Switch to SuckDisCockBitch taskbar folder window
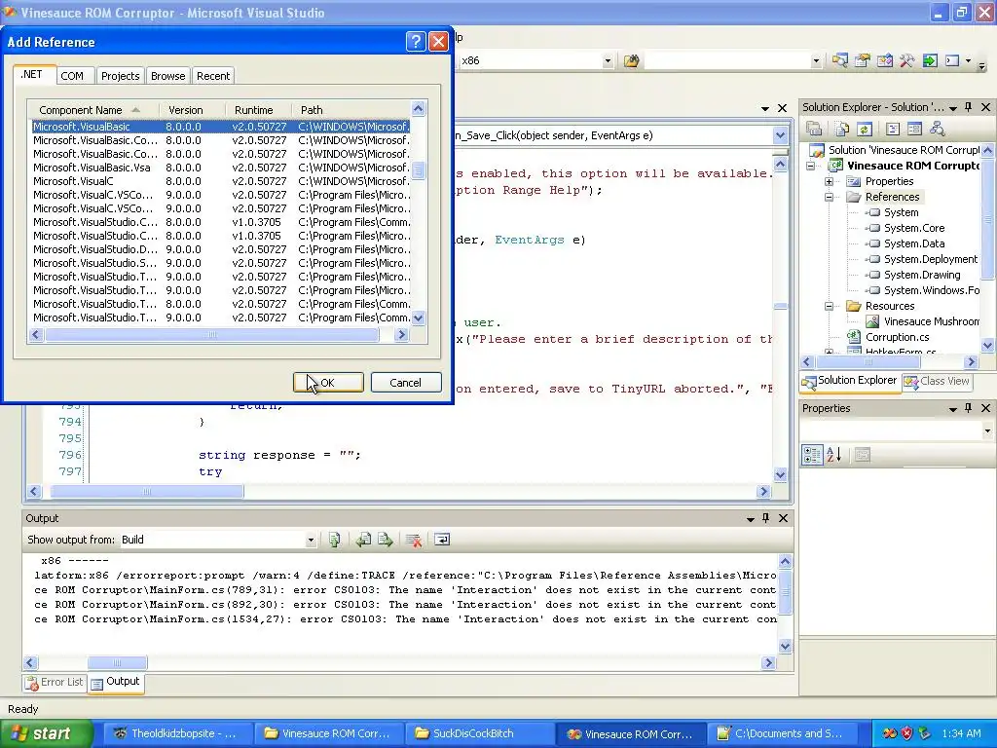This screenshot has height=748, width=997. tap(481, 734)
